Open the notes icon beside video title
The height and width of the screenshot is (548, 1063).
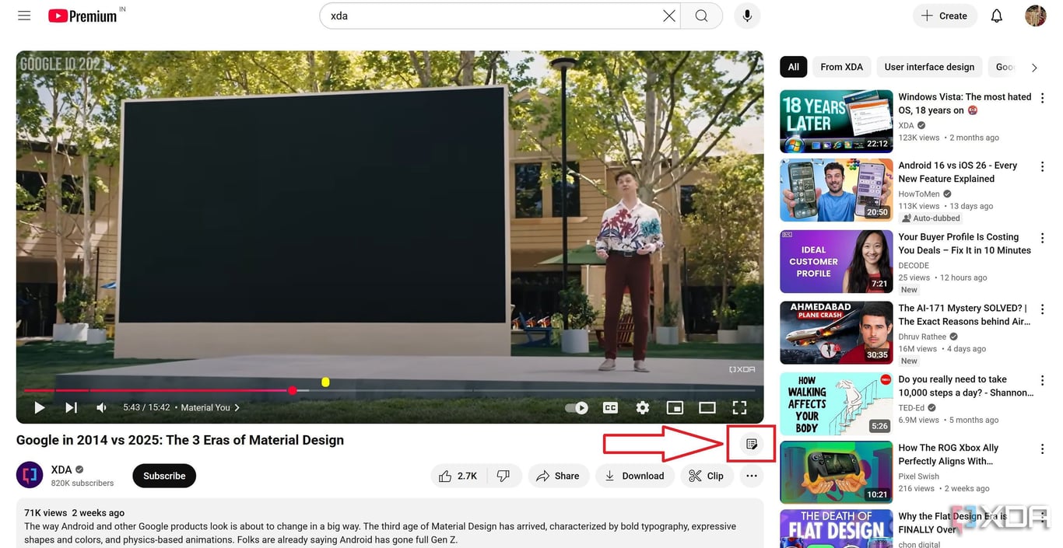751,444
